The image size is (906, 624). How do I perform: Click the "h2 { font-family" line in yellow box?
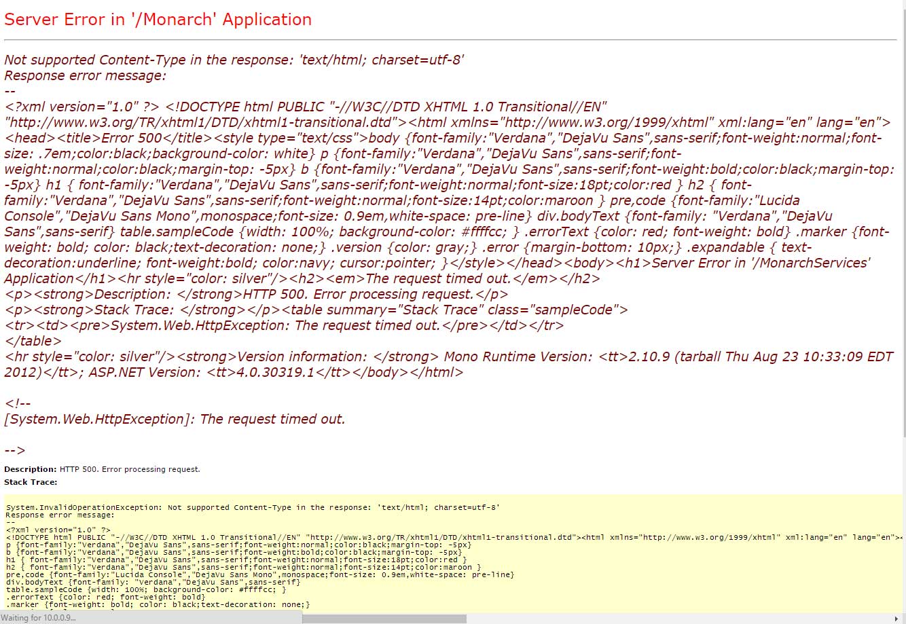(243, 567)
